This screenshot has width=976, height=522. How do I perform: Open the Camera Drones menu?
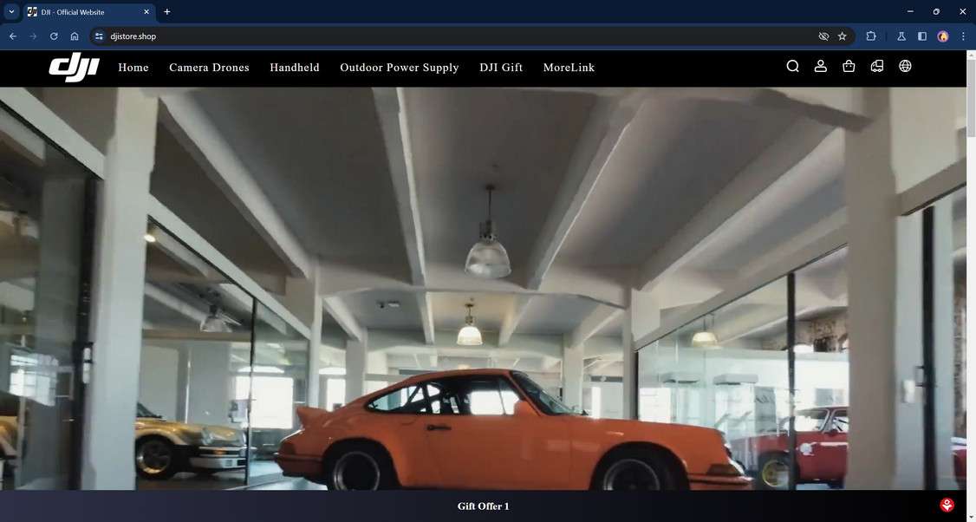(209, 68)
